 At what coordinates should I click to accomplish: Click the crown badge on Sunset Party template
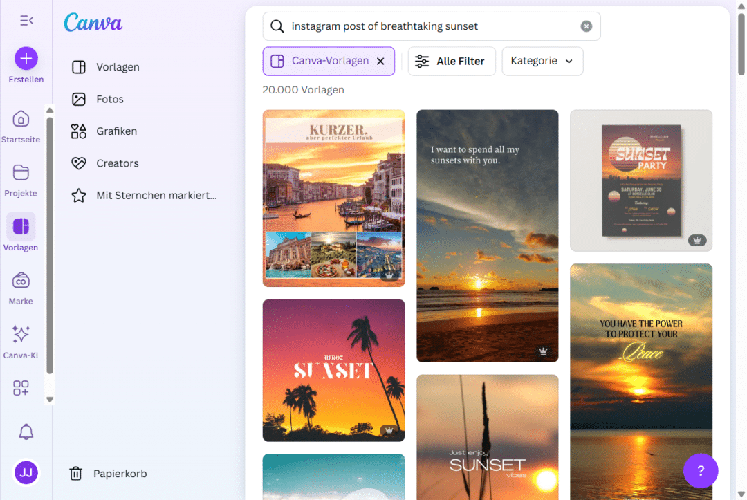(x=697, y=241)
